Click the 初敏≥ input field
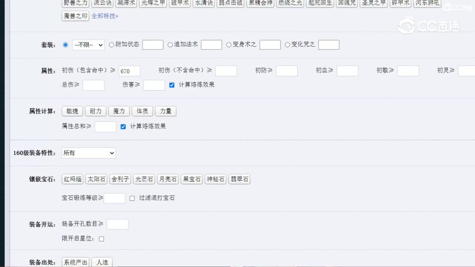 408,71
